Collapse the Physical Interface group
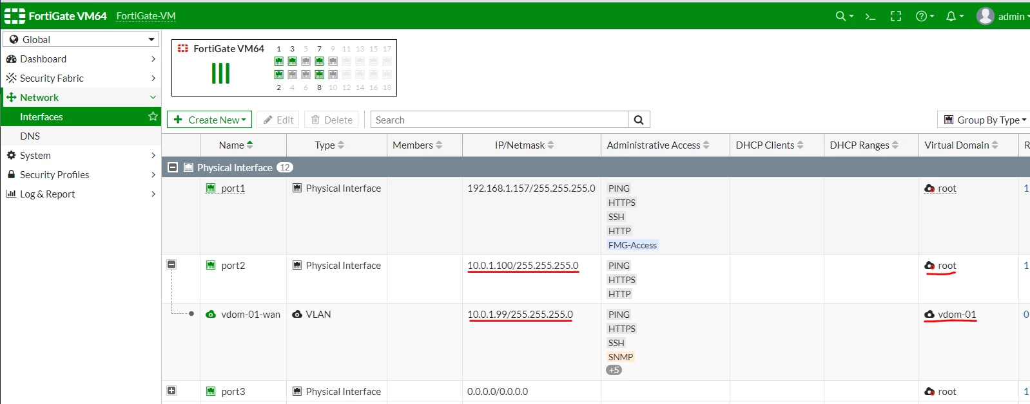 pyautogui.click(x=173, y=167)
